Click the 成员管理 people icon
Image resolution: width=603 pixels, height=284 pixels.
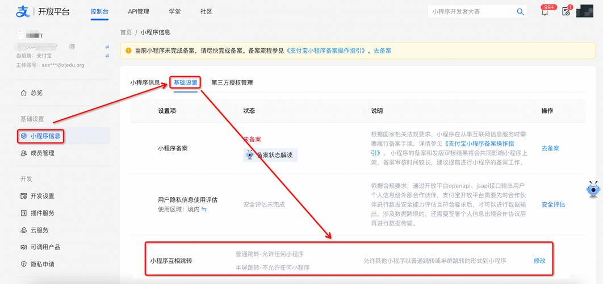point(24,153)
